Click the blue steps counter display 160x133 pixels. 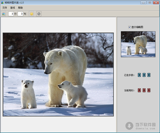coord(144,75)
